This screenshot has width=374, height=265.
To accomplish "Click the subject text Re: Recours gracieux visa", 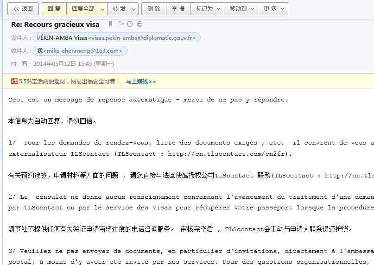I will pos(55,25).
